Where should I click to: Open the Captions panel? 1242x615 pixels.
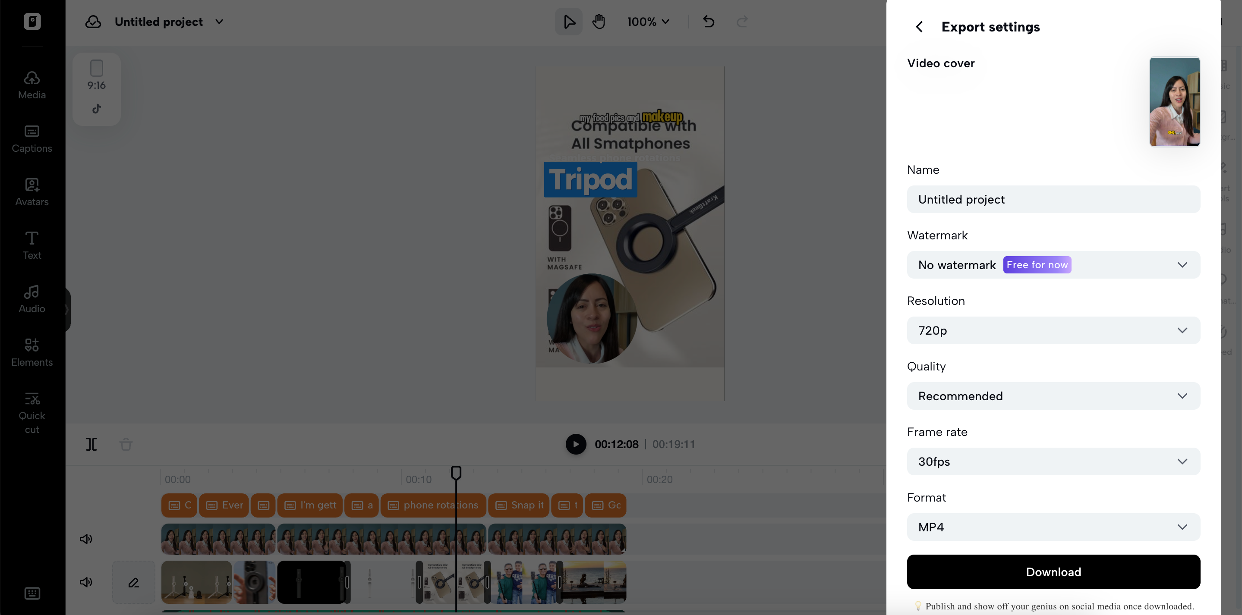click(32, 139)
